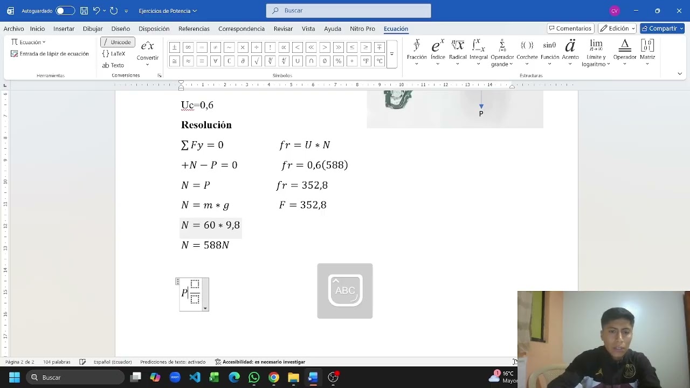The width and height of the screenshot is (690, 388).
Task: Switch to the Referencias tab
Action: tap(194, 29)
